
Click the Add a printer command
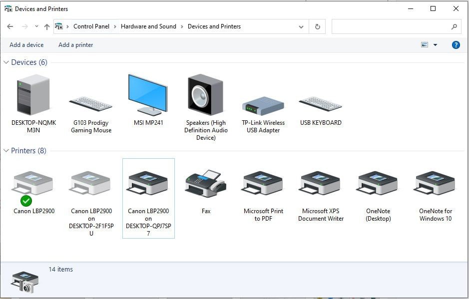(76, 45)
